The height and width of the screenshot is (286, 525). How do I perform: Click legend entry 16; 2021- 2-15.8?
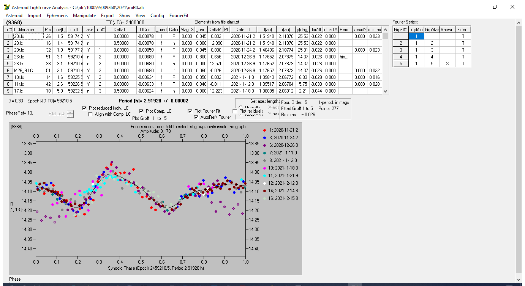click(283, 198)
